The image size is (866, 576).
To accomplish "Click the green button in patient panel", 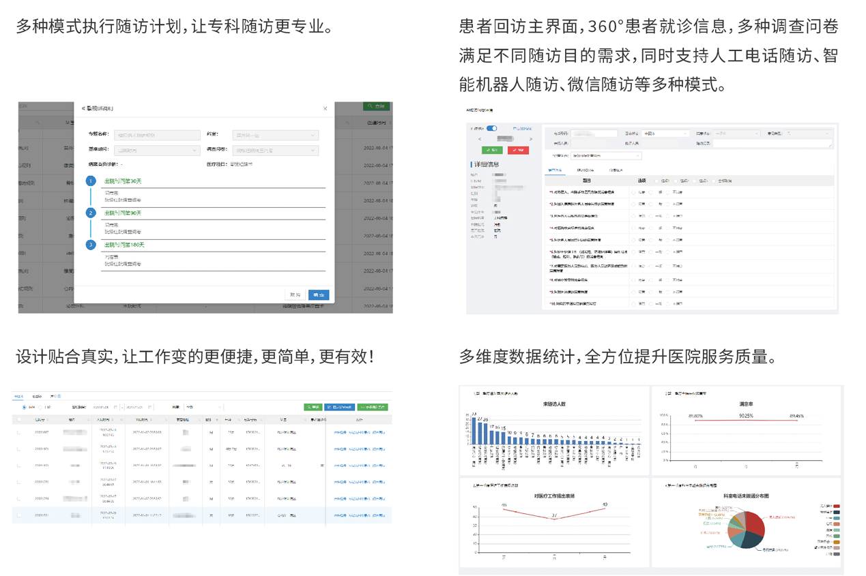I will click(x=491, y=150).
